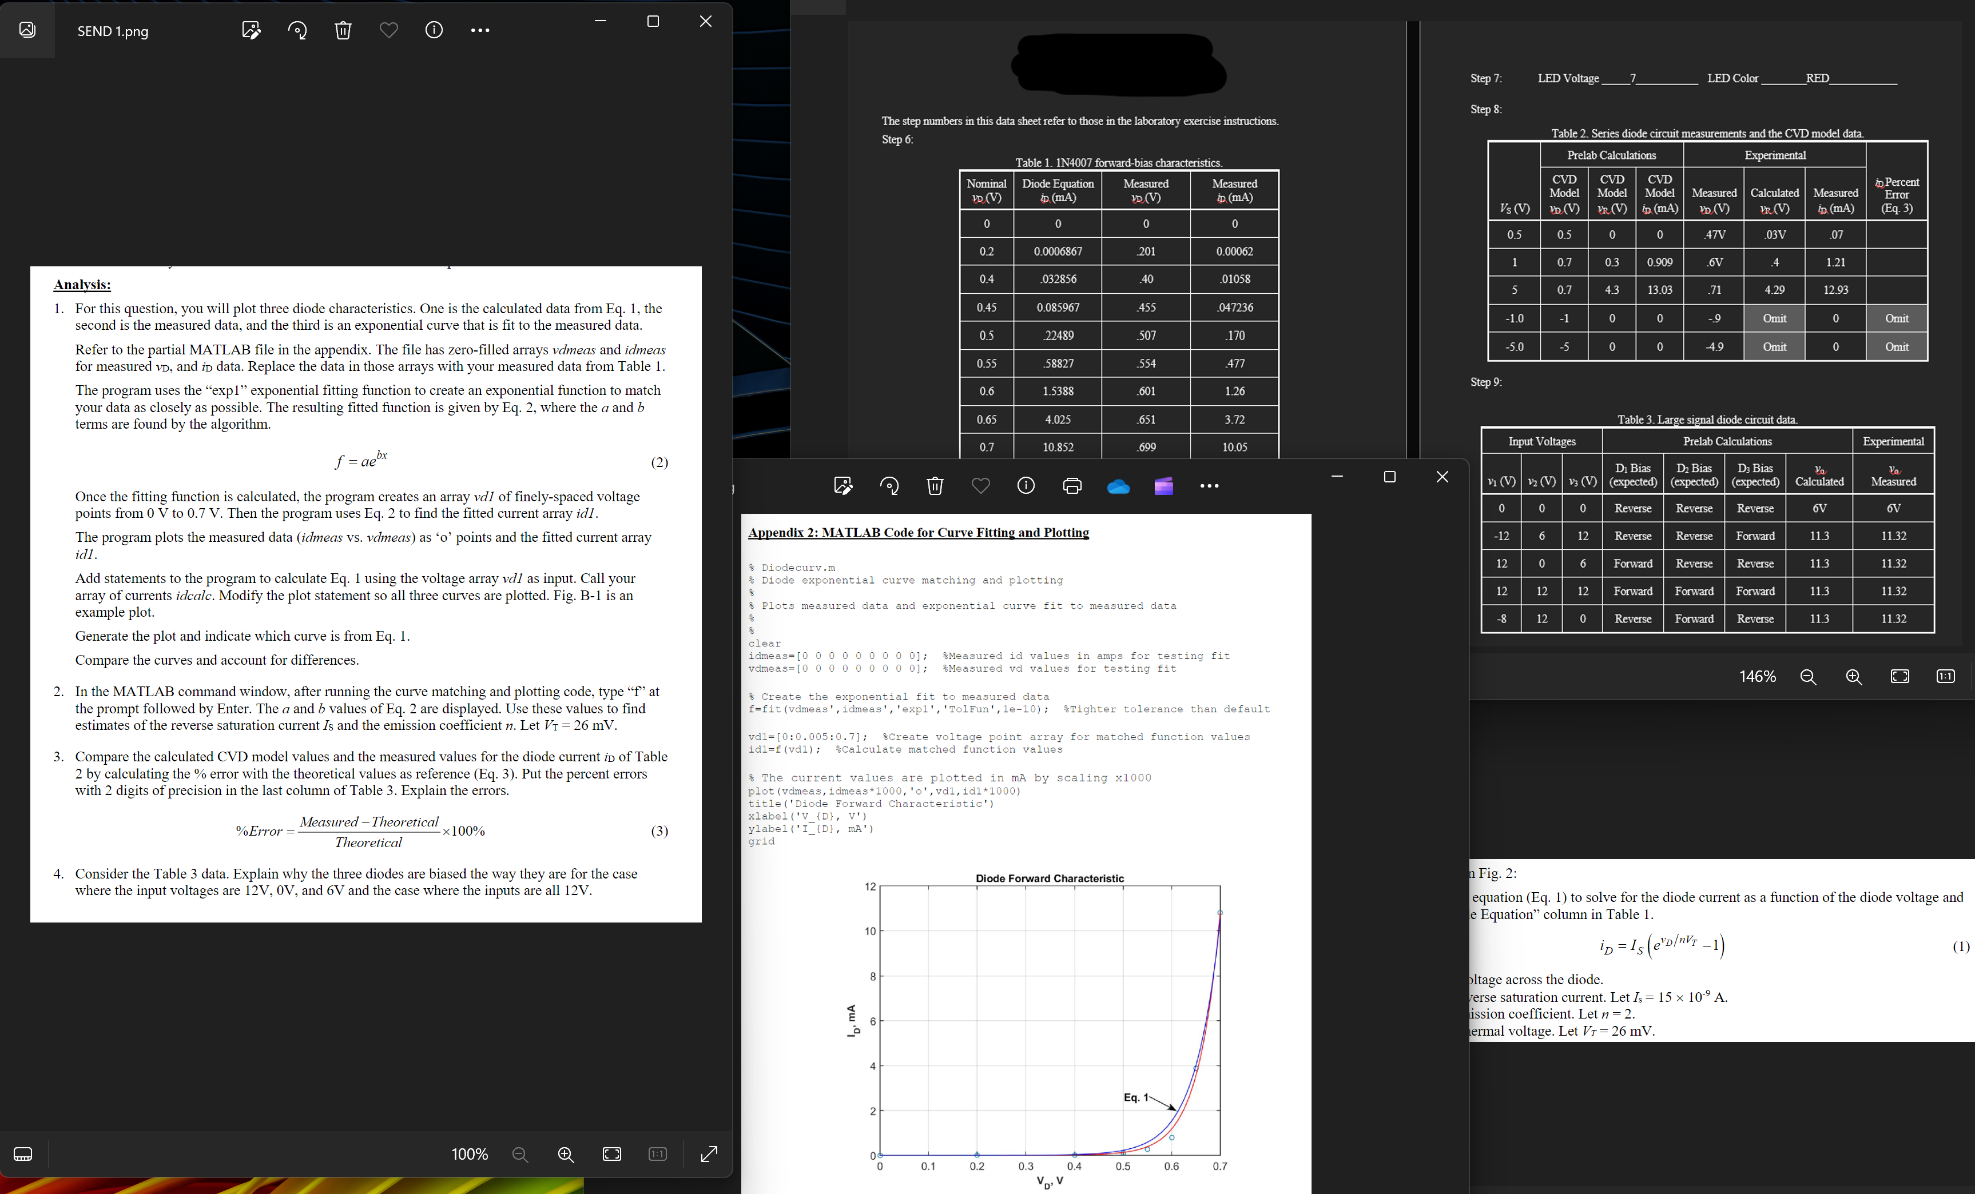Open file info for SEND 1.png
Image resolution: width=1975 pixels, height=1194 pixels.
(x=434, y=30)
